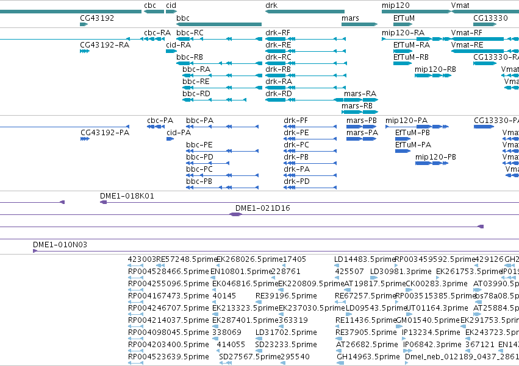Click the mars gene feature

[359, 24]
